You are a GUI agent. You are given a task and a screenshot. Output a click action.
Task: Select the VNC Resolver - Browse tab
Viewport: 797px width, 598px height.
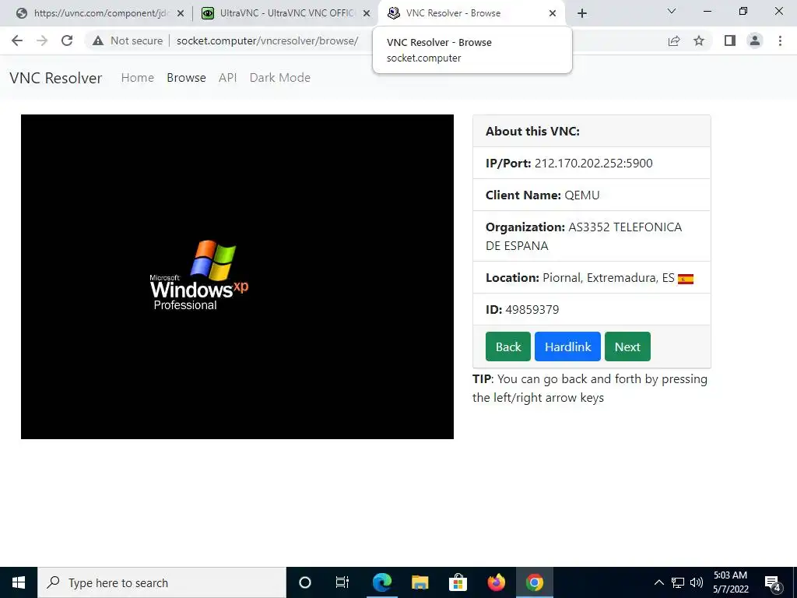[472, 13]
